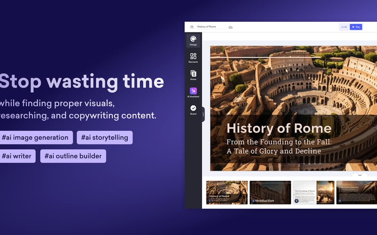Click the subtitle 'From the Founding to the Fall'
The image size is (377, 235).
[279, 142]
